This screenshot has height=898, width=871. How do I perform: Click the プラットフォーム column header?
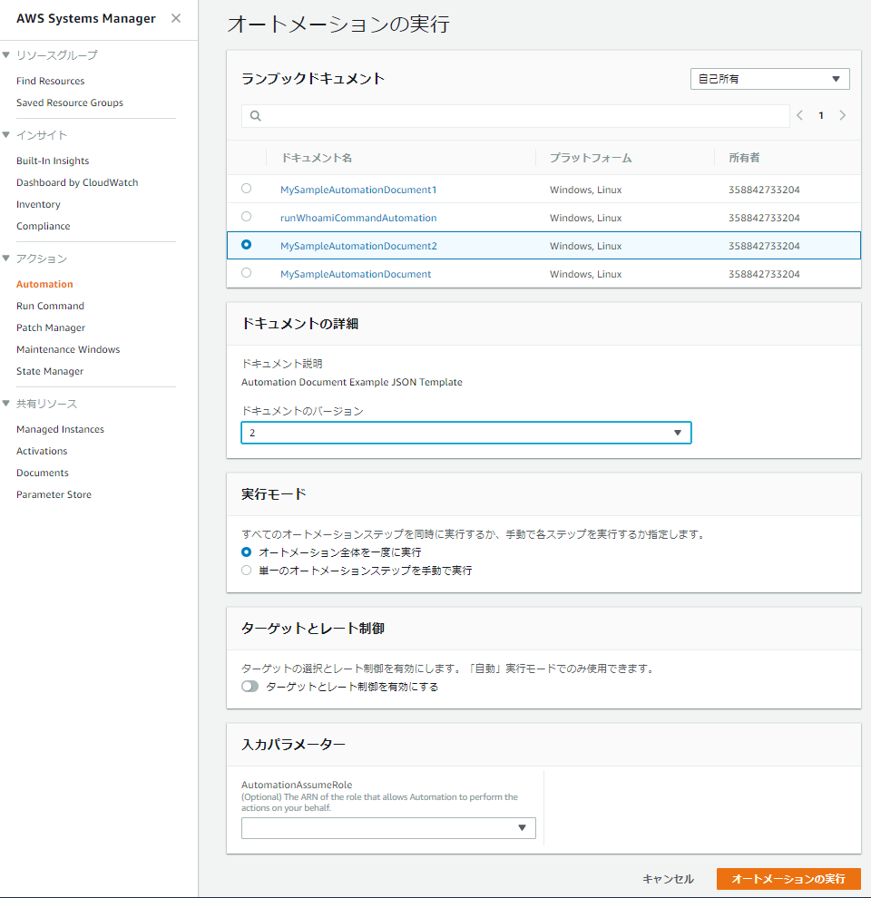(x=591, y=158)
